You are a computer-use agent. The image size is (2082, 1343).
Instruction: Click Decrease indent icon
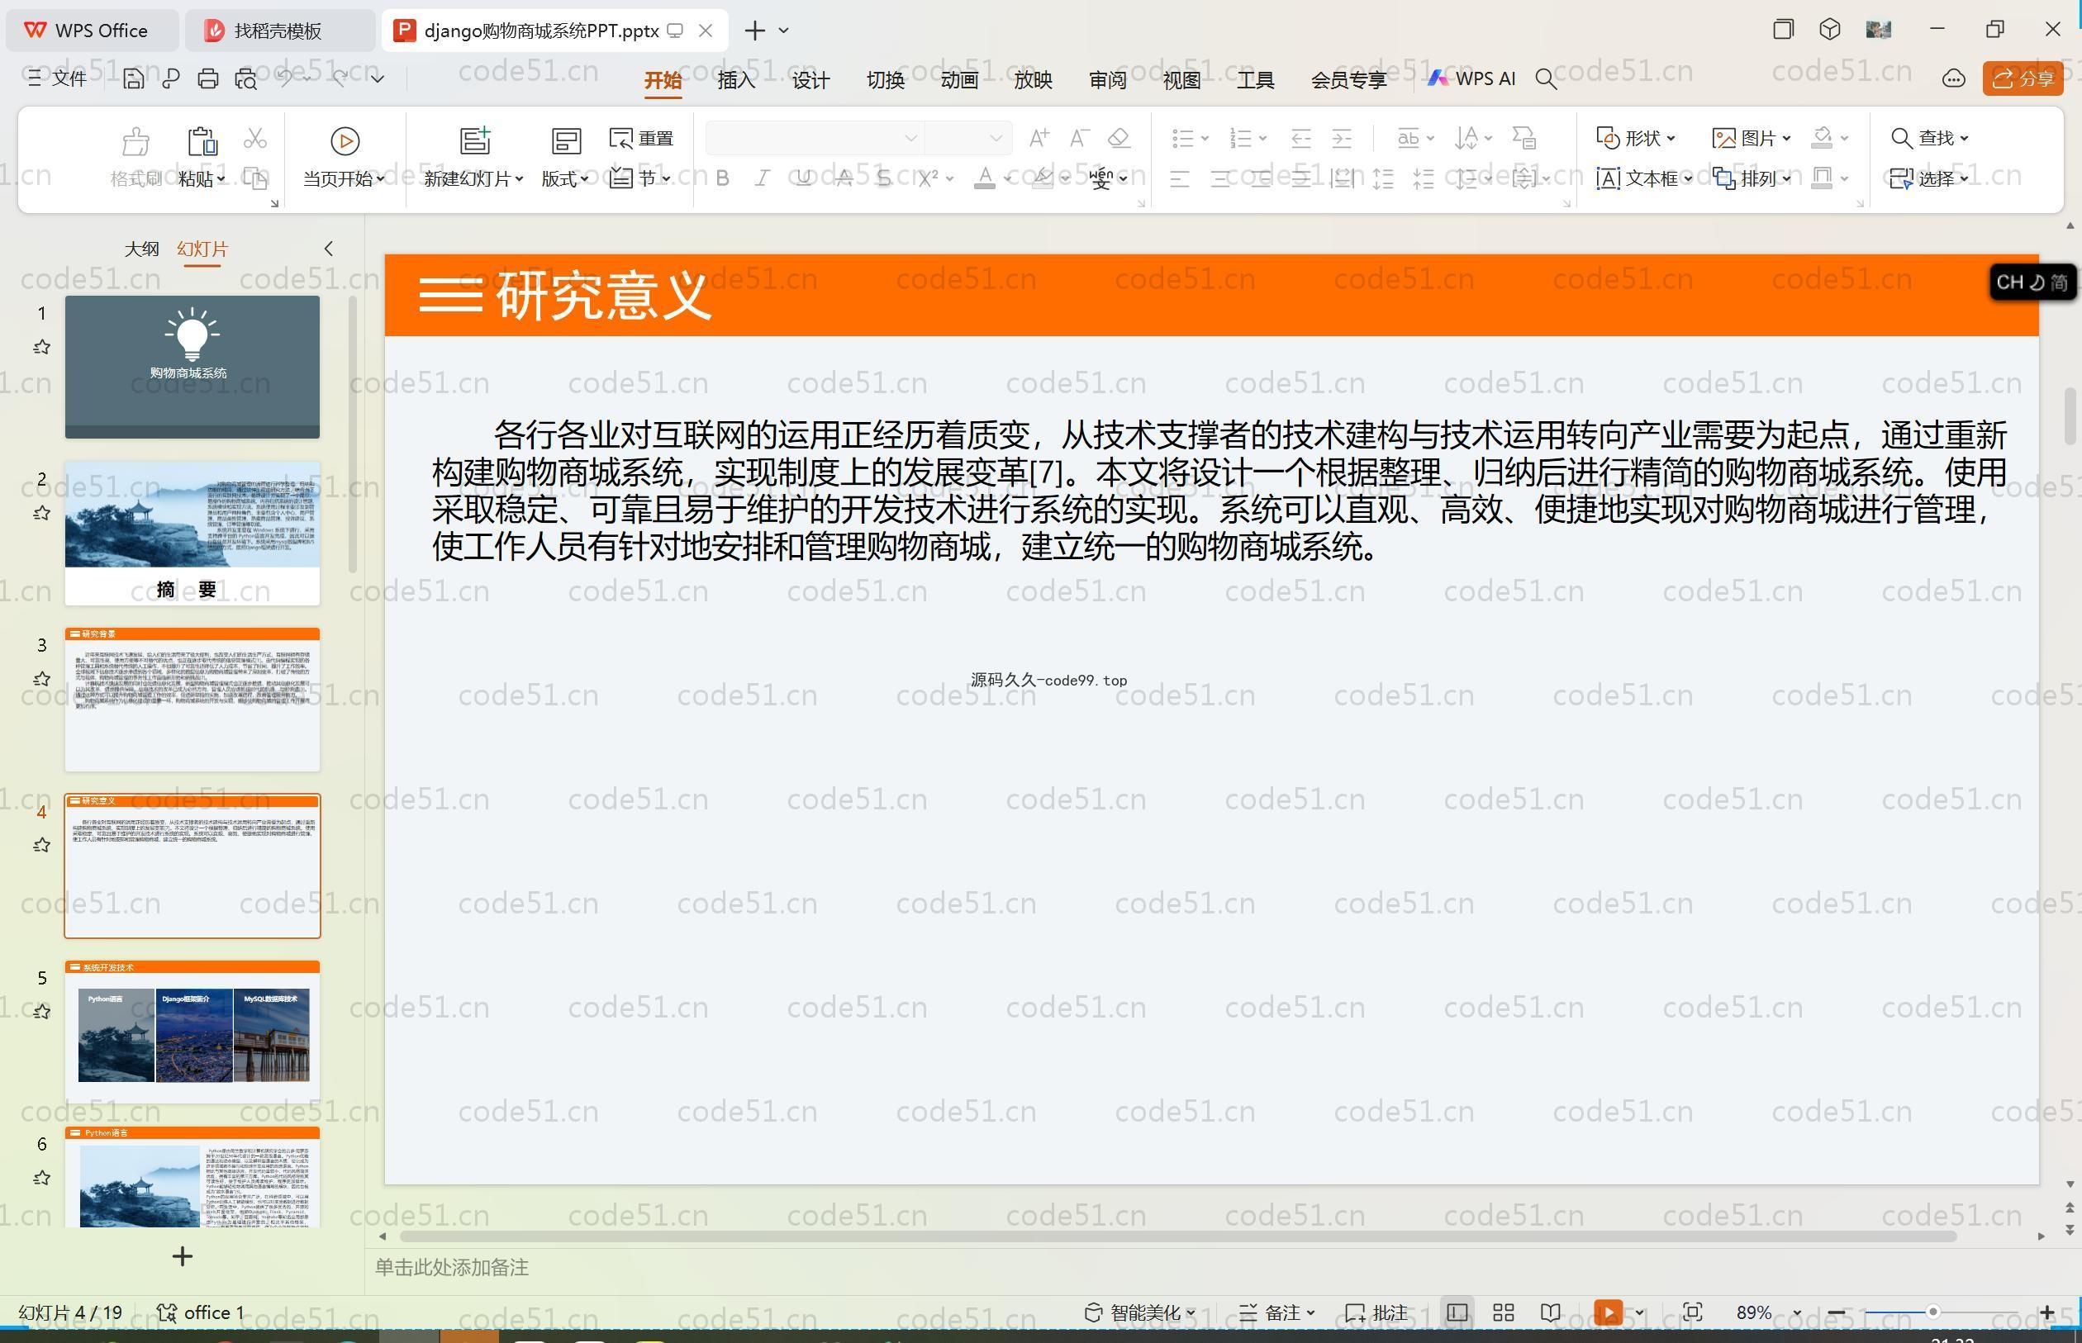pyautogui.click(x=1301, y=138)
